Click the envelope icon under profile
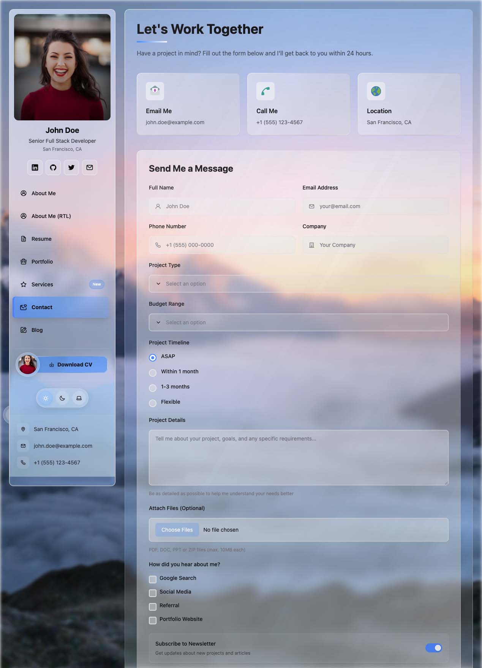The image size is (482, 668). (90, 167)
